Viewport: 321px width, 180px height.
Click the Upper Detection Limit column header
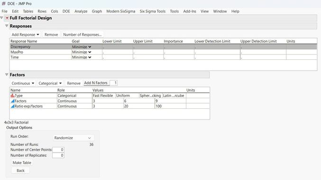coord(258,41)
